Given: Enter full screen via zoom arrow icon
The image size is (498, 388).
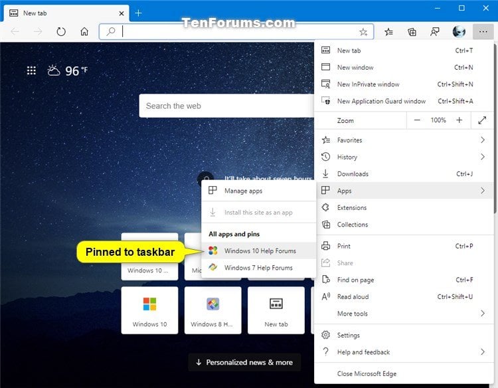Looking at the screenshot, I should (482, 120).
